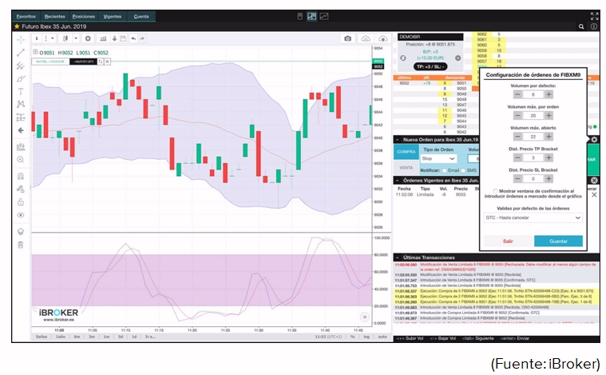This screenshot has width=606, height=375.
Task: Click the undo arrow in chart toolbar
Action: click(133, 38)
